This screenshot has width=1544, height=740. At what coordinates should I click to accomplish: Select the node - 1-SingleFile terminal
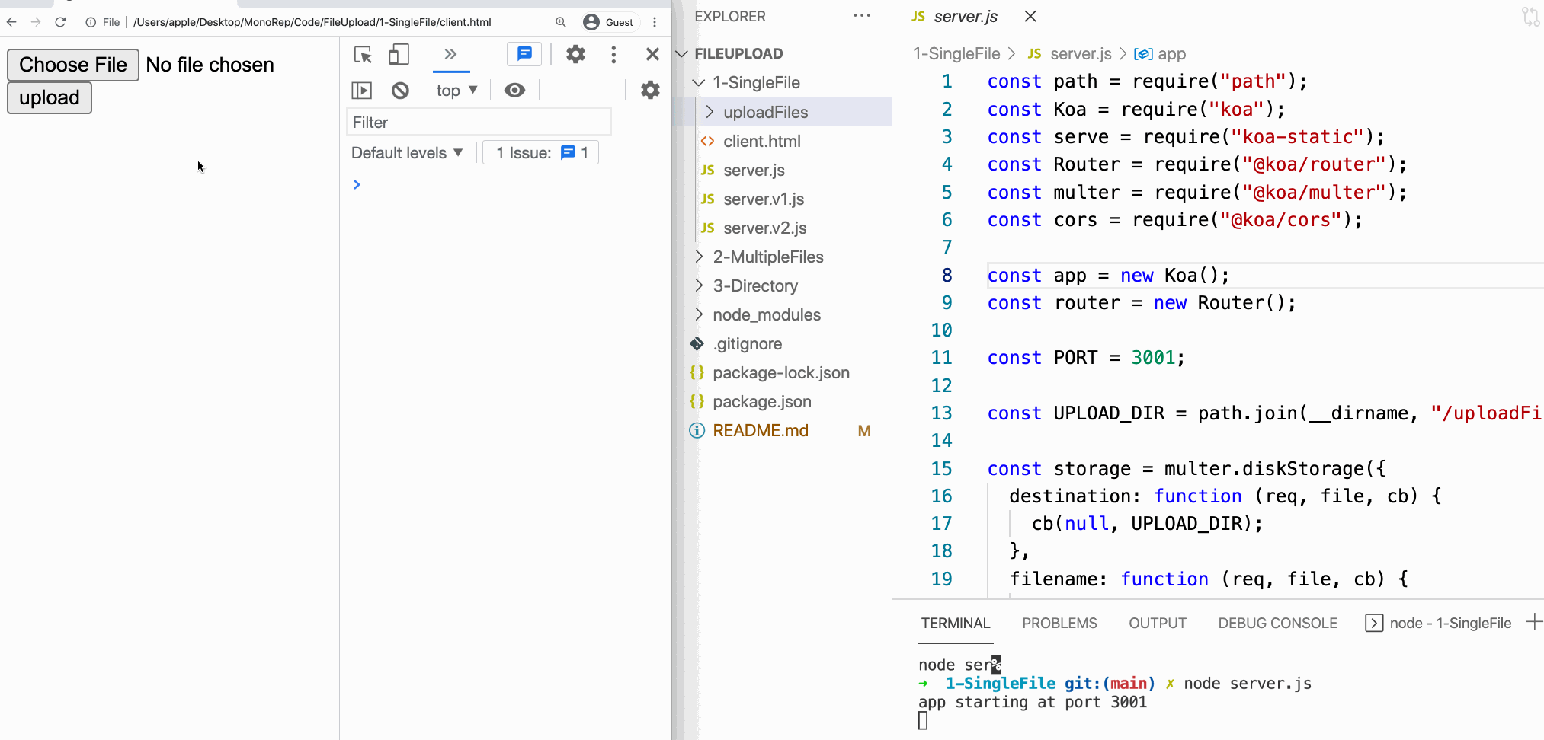click(x=1438, y=624)
